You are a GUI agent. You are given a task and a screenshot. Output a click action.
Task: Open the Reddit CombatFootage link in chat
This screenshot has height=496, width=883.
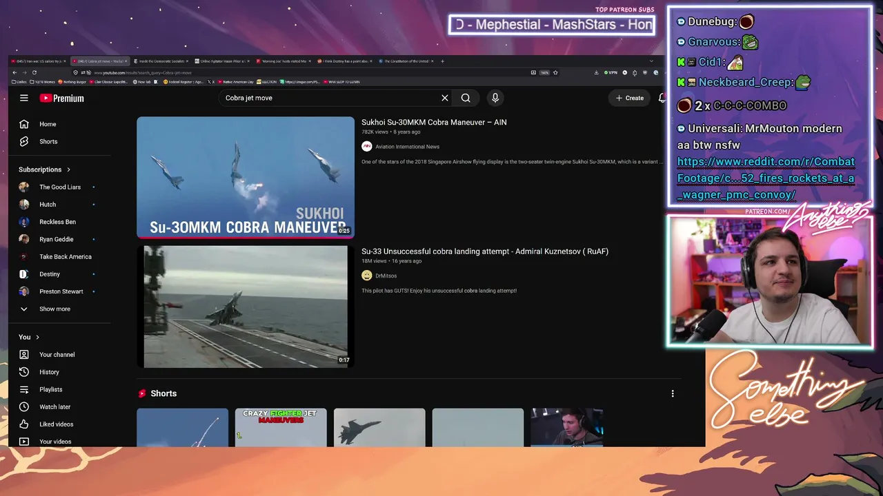766,178
